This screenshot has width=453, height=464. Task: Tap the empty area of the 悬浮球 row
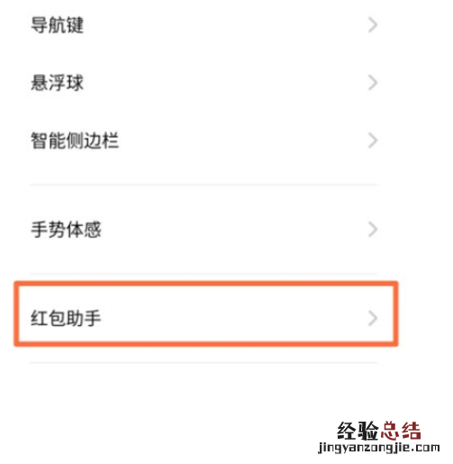(225, 83)
